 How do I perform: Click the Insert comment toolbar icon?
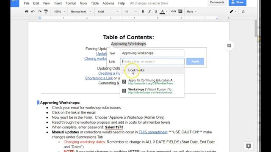click(x=180, y=11)
